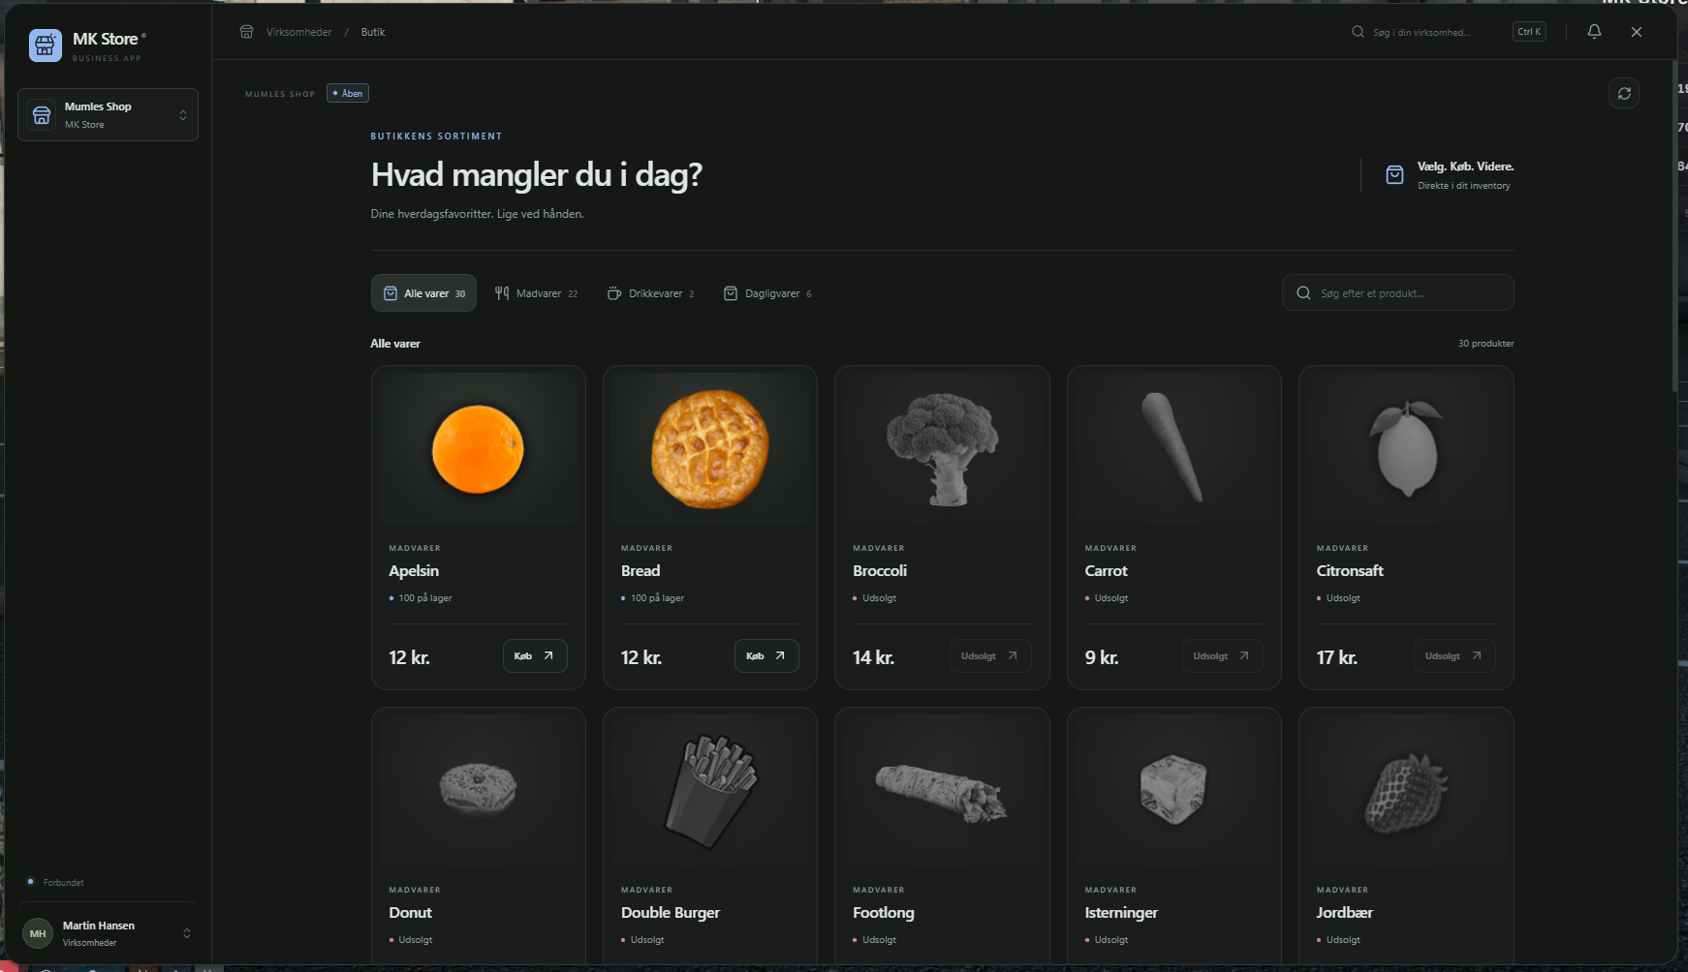Click the Double Burger fries image
This screenshot has height=972, width=1688.
tap(710, 791)
